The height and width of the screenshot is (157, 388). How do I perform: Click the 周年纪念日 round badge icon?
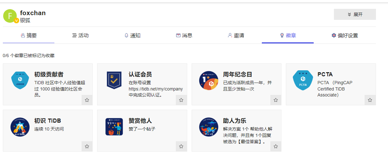click(x=209, y=80)
